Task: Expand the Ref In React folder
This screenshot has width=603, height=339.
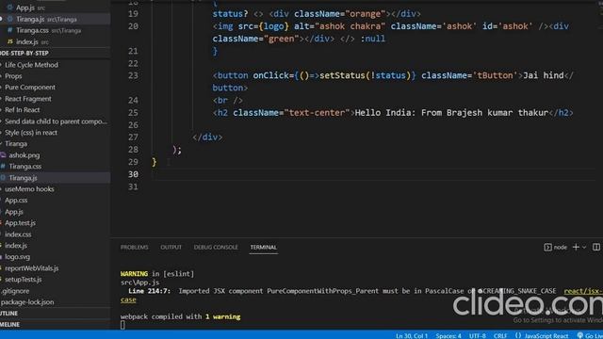Action: tap(22, 109)
